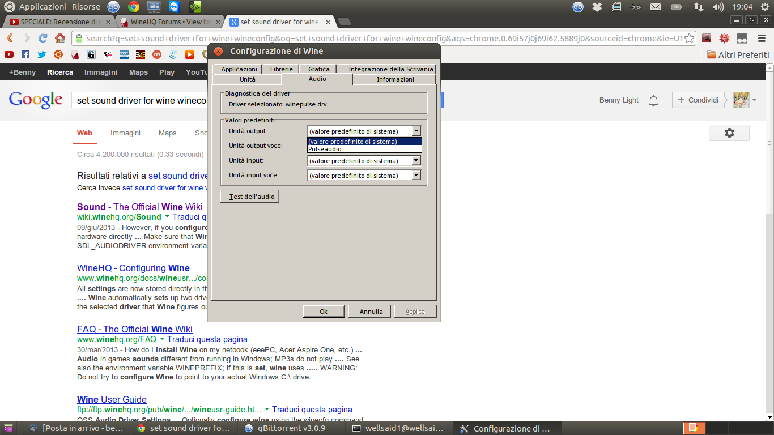The width and height of the screenshot is (774, 435).
Task: Open Unità input voce dropdown
Action: (x=364, y=175)
